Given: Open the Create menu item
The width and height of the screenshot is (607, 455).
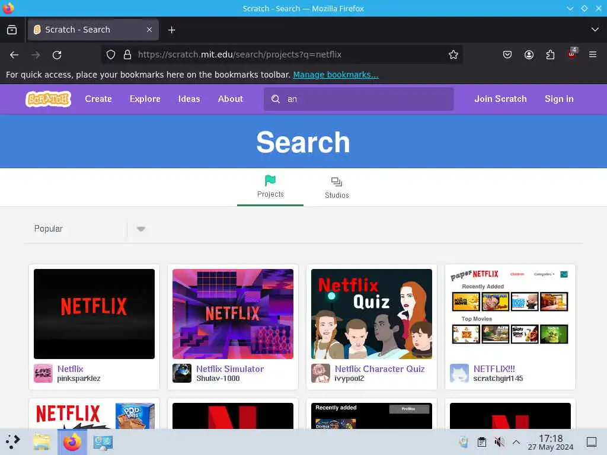Looking at the screenshot, I should click(x=98, y=99).
